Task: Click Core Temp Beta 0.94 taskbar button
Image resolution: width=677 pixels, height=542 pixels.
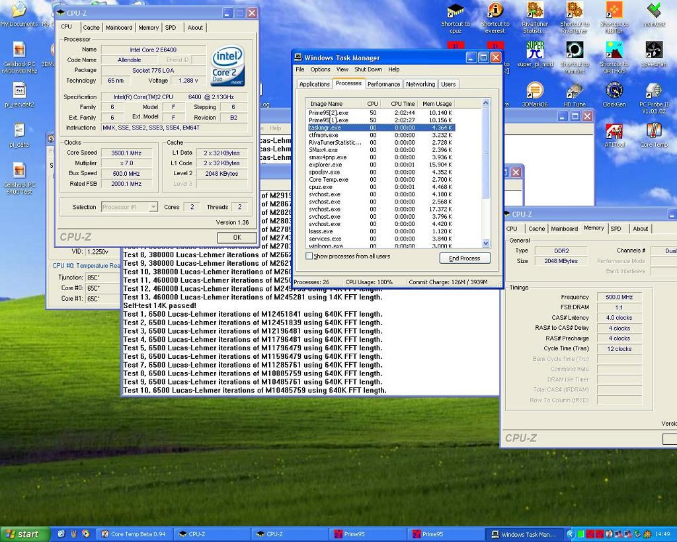Action: coord(134,534)
